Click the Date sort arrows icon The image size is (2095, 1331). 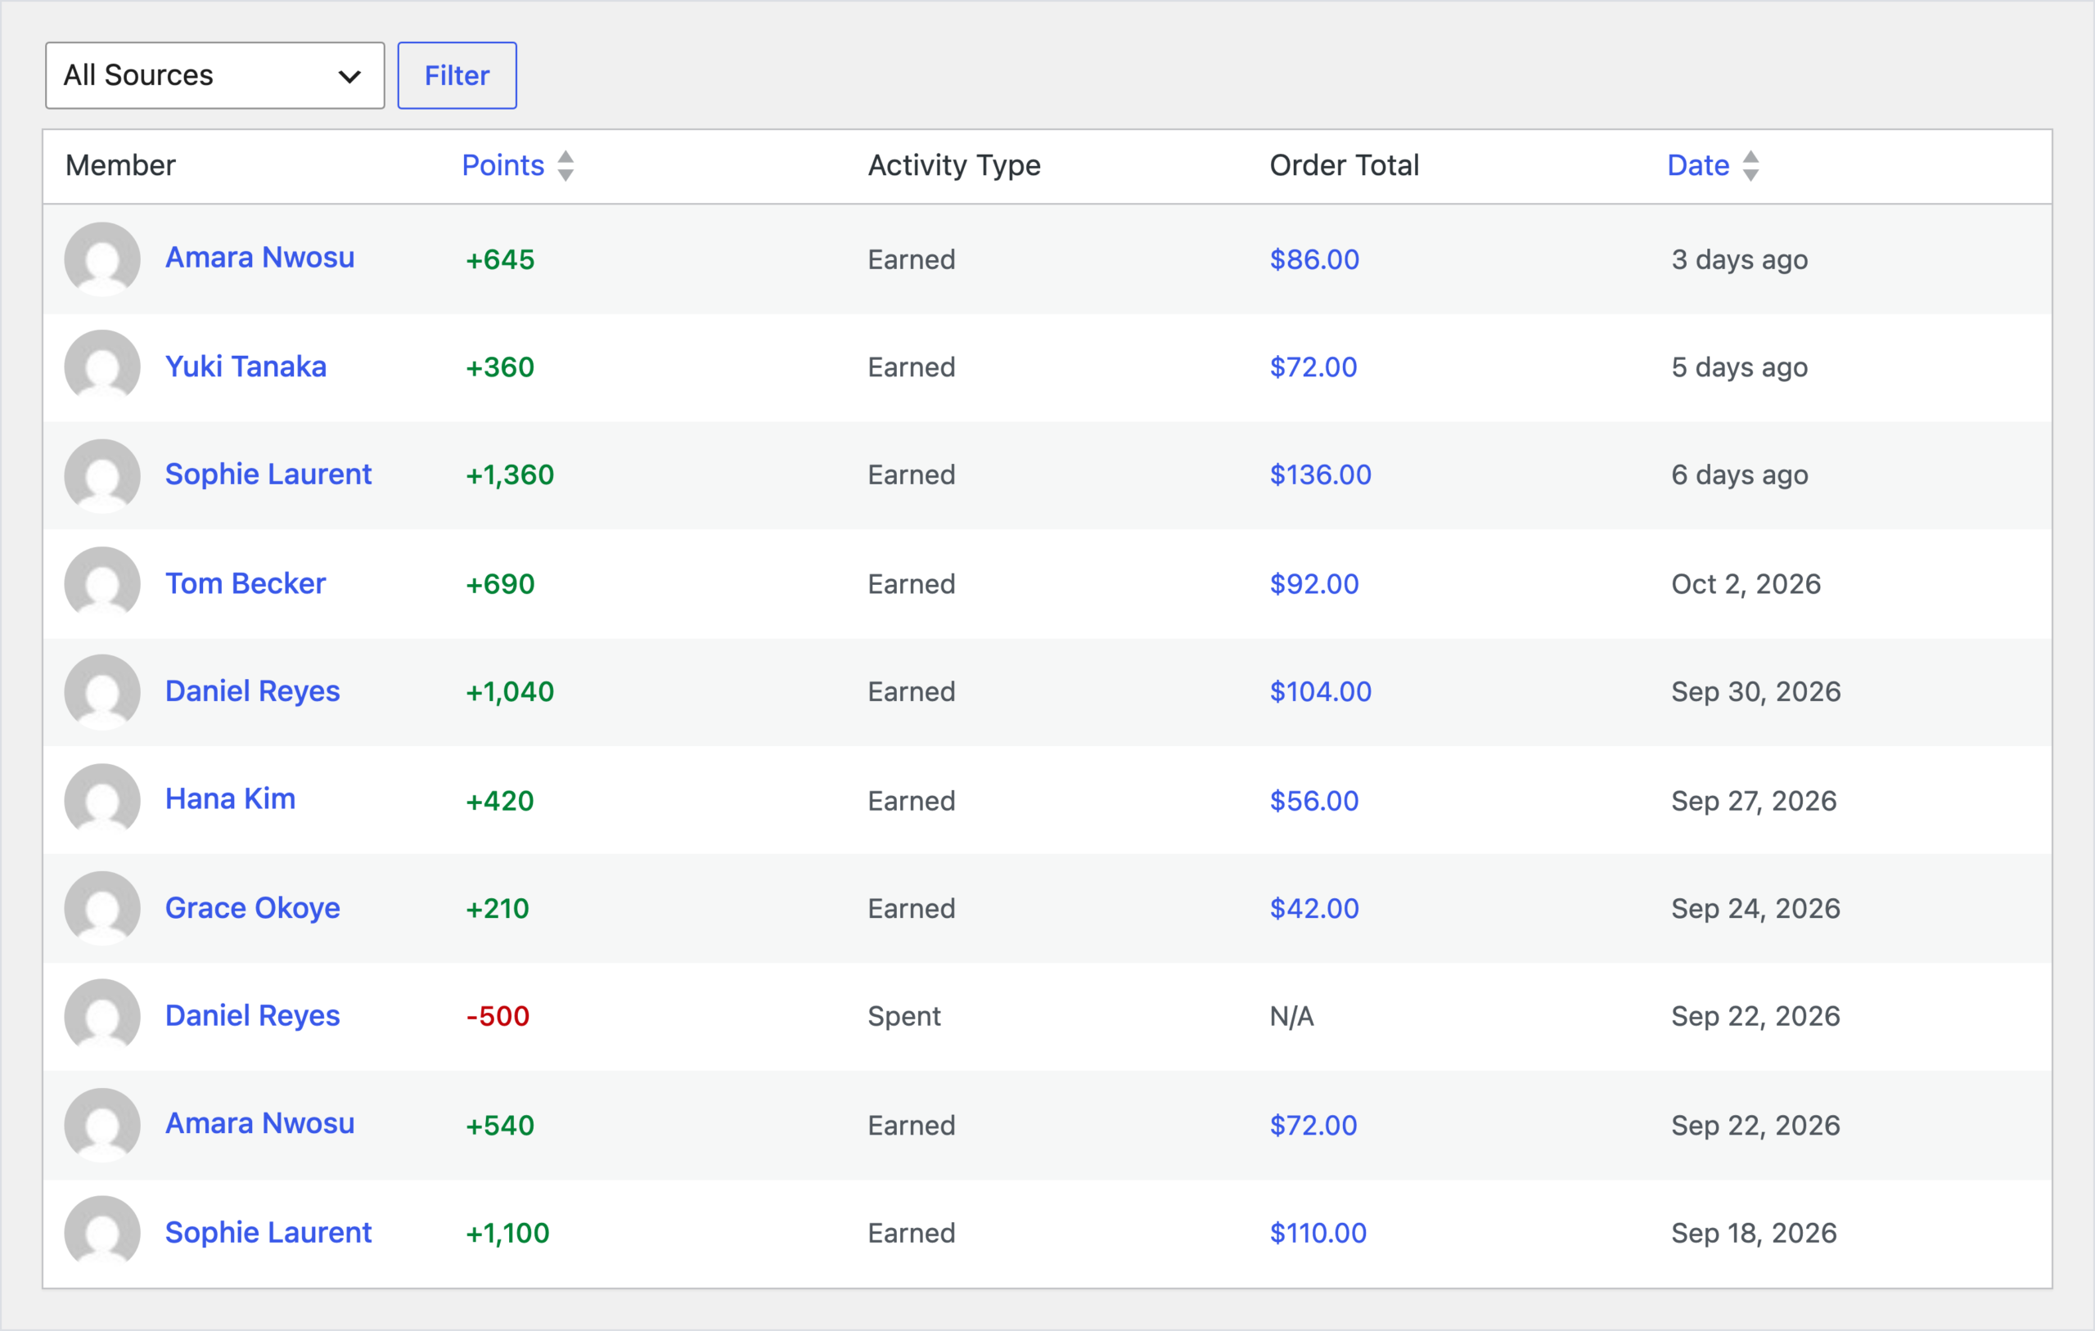click(x=1750, y=165)
